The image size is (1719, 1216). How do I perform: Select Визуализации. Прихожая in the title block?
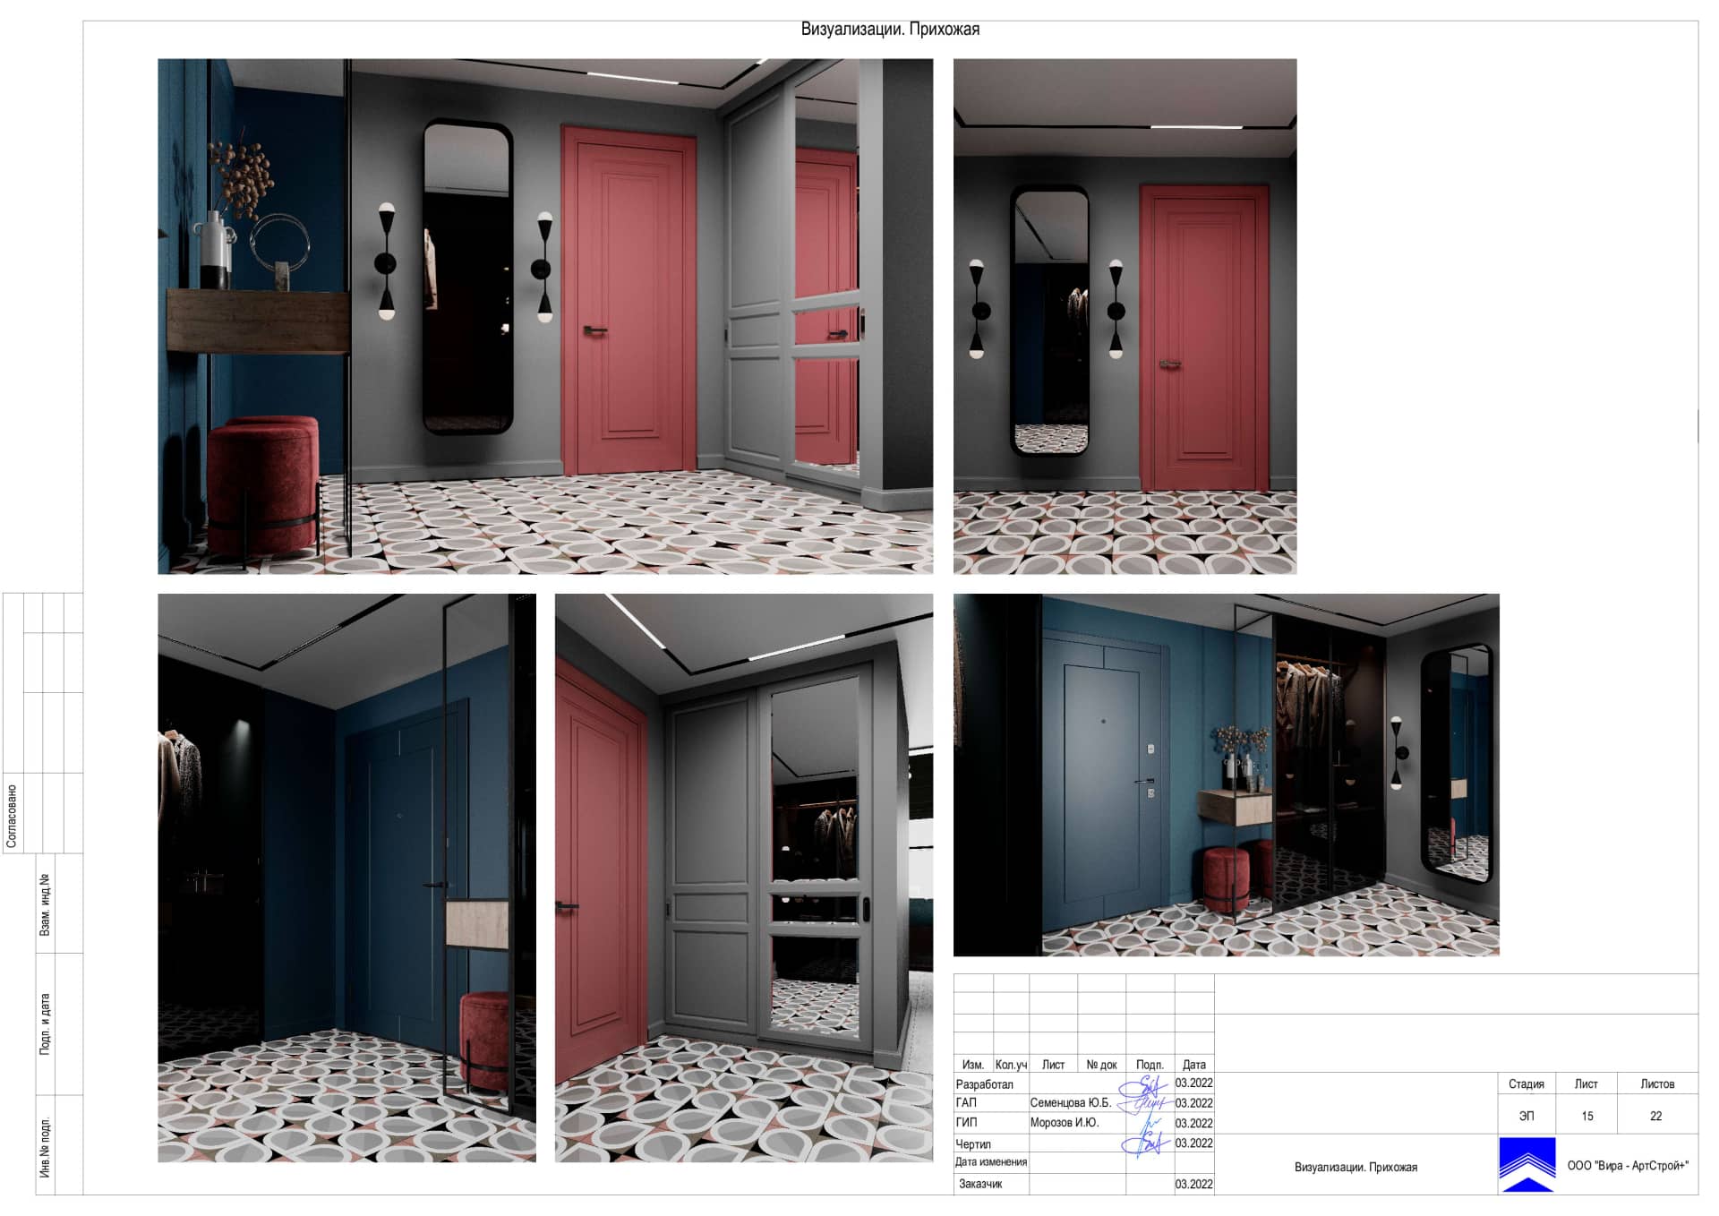(1356, 1168)
